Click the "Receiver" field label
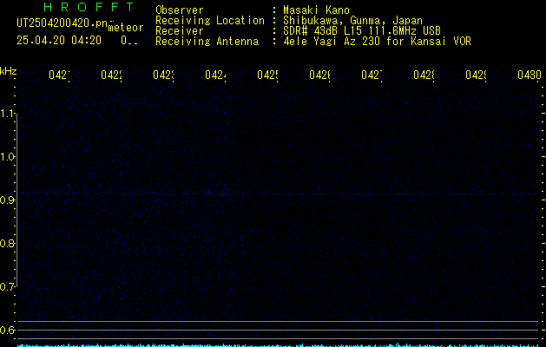546x347 pixels. coord(180,31)
